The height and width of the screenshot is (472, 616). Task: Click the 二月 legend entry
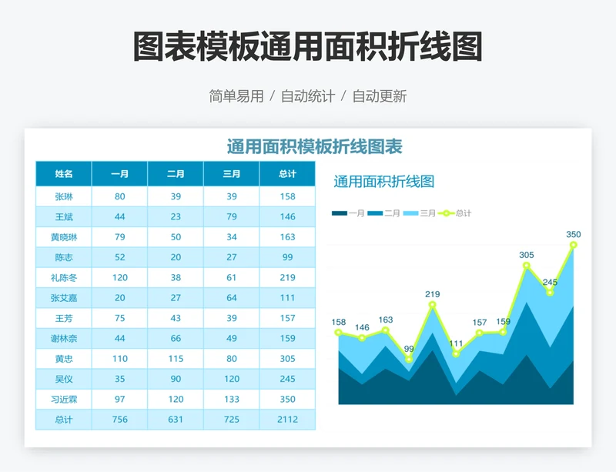click(x=383, y=213)
